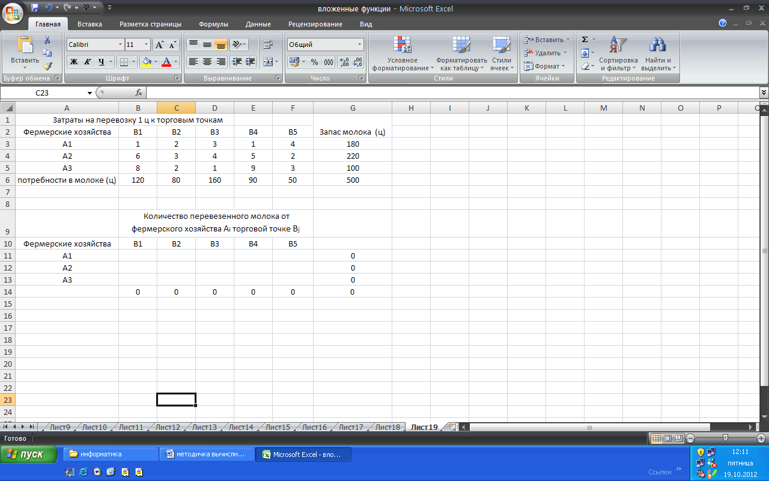Decrease decimal places
769x481 pixels.
pyautogui.click(x=358, y=62)
